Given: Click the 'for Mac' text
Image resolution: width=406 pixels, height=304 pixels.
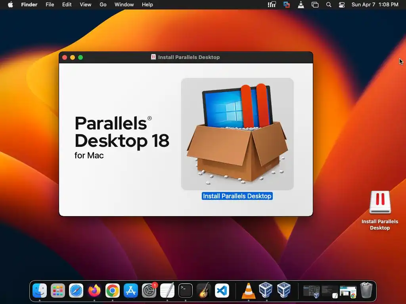Looking at the screenshot, I should [89, 155].
